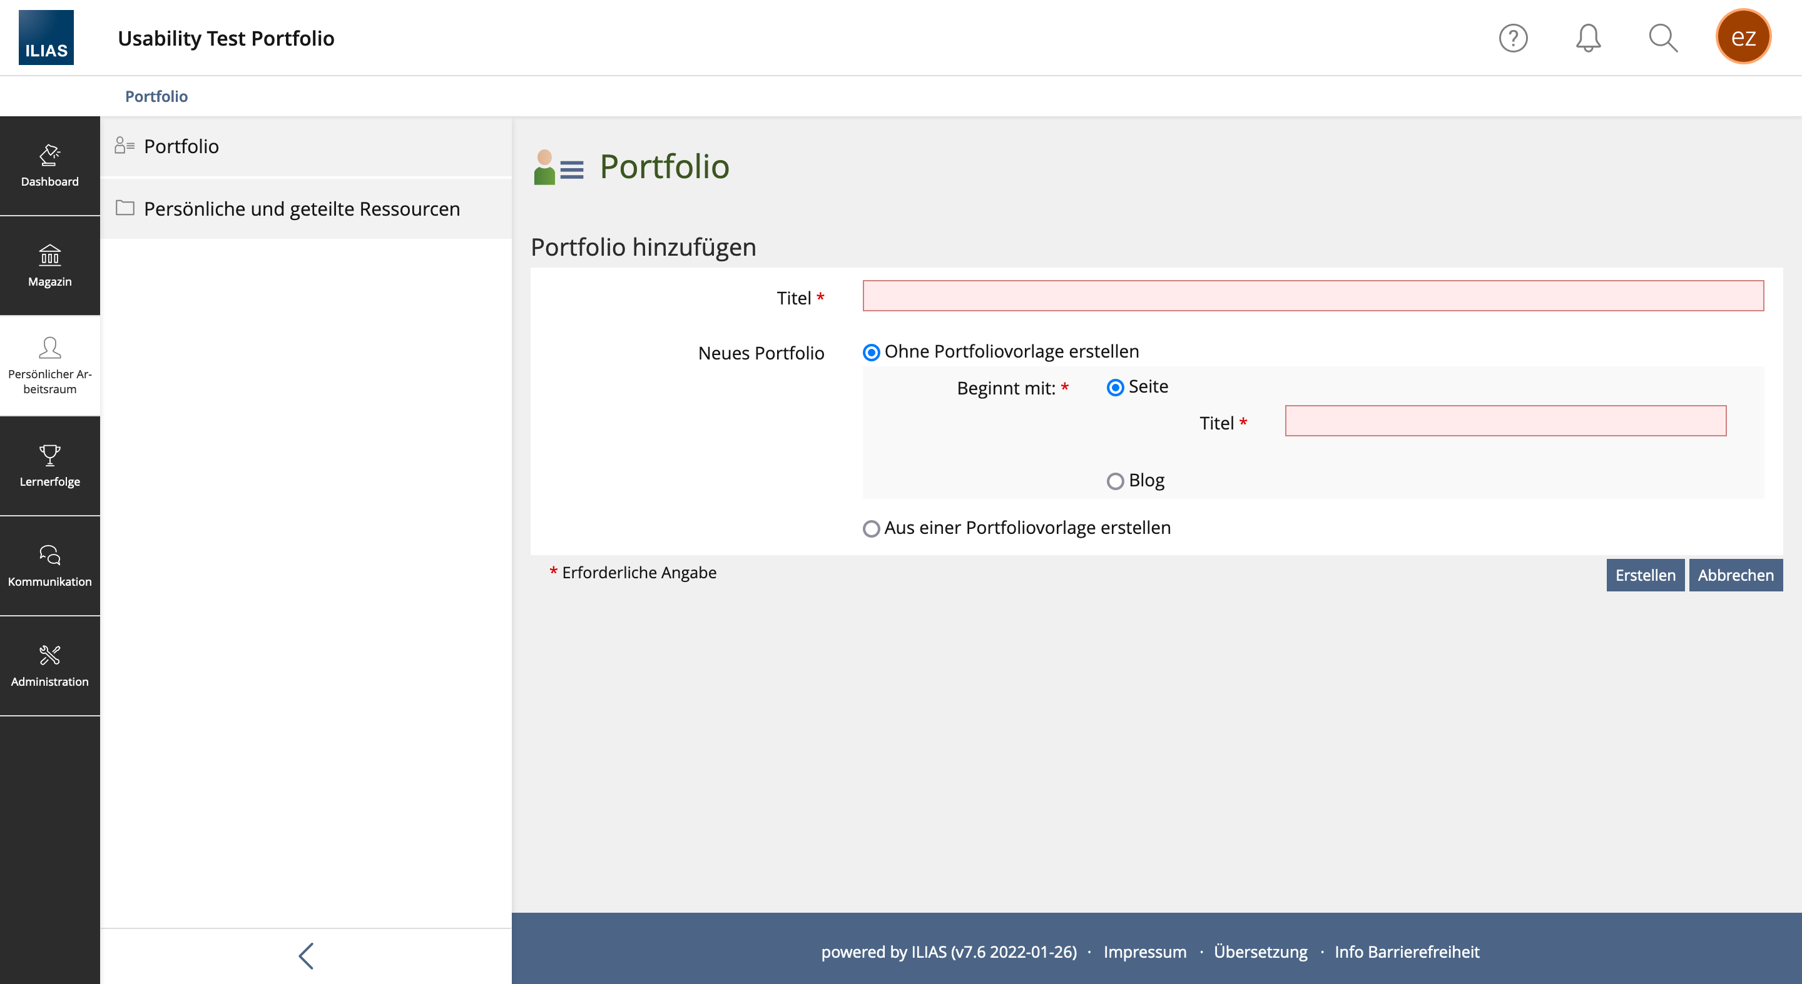This screenshot has height=984, width=1802.
Task: Select Aus einer Portfoliovorlage erstellen option
Action: coord(871,528)
